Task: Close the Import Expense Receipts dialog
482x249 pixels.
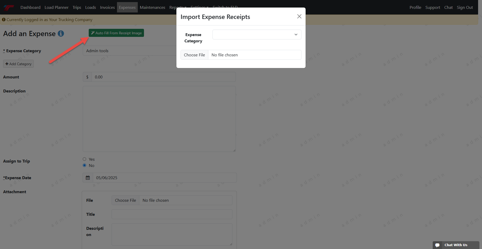Action: (299, 16)
